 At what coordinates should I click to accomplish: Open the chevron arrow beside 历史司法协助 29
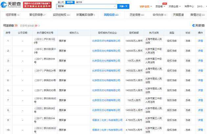(x=39, y=26)
